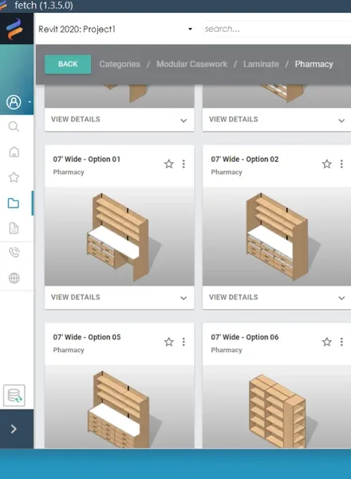This screenshot has width=351, height=479.
Task: Favorite the 07' Wide - Option 01 item
Action: click(x=169, y=164)
